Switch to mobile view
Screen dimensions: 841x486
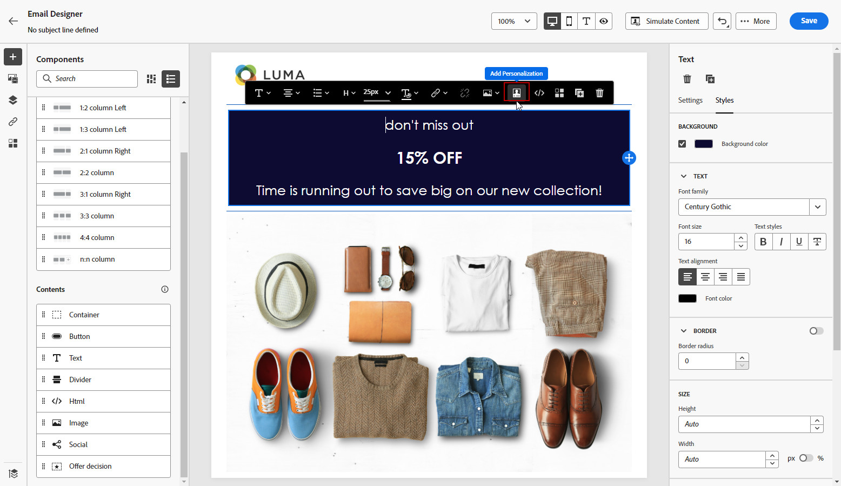tap(569, 21)
